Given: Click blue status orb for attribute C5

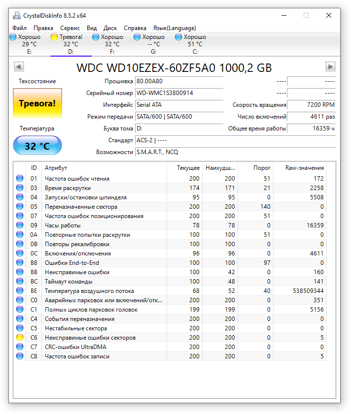Looking at the screenshot, I should [x=20, y=328].
